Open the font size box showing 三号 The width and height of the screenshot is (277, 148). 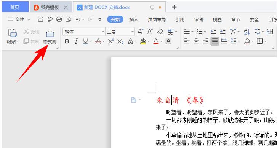[120, 32]
